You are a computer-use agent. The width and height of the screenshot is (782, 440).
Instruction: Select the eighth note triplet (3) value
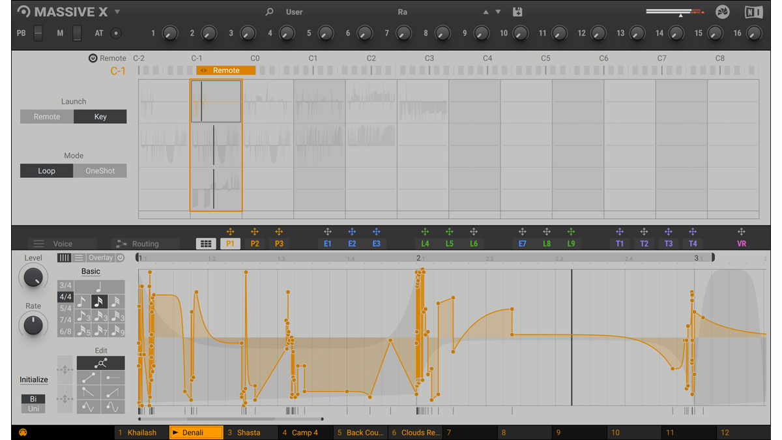[x=82, y=316]
